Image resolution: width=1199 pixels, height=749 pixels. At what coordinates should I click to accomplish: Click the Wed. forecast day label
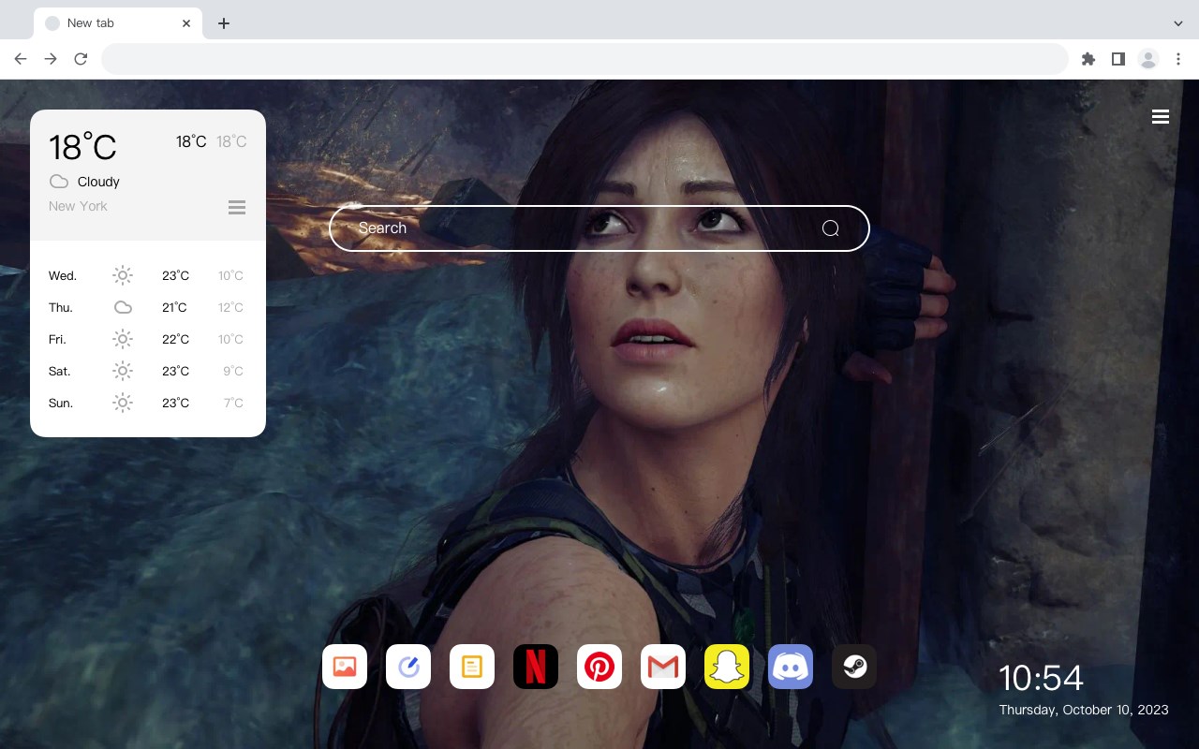(x=63, y=275)
